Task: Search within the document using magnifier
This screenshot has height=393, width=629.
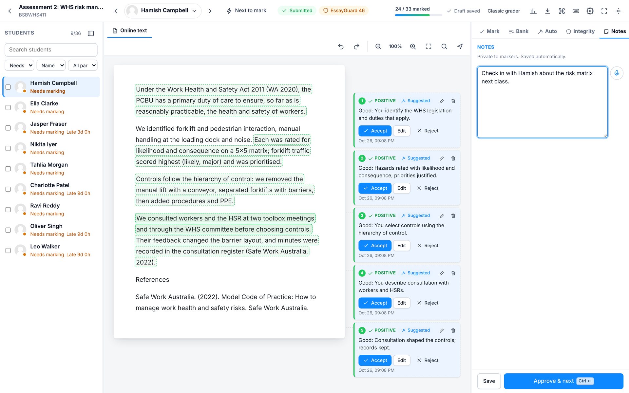Action: [x=444, y=47]
